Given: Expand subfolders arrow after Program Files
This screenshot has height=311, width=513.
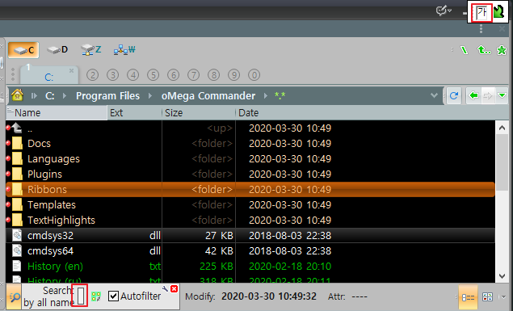Looking at the screenshot, I should click(x=150, y=96).
